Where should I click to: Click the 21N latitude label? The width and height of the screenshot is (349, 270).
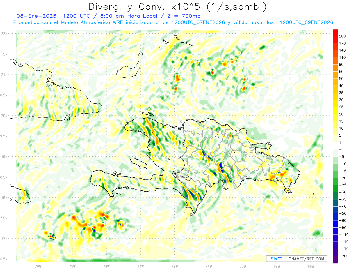point(4,75)
